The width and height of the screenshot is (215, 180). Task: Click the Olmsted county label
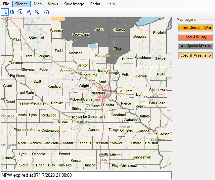coord(127,130)
